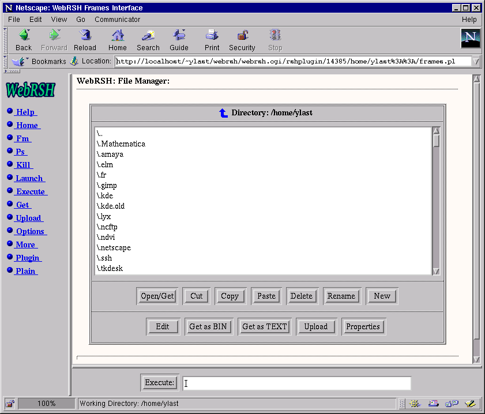Click the Delete button
The image size is (485, 414).
(302, 296)
